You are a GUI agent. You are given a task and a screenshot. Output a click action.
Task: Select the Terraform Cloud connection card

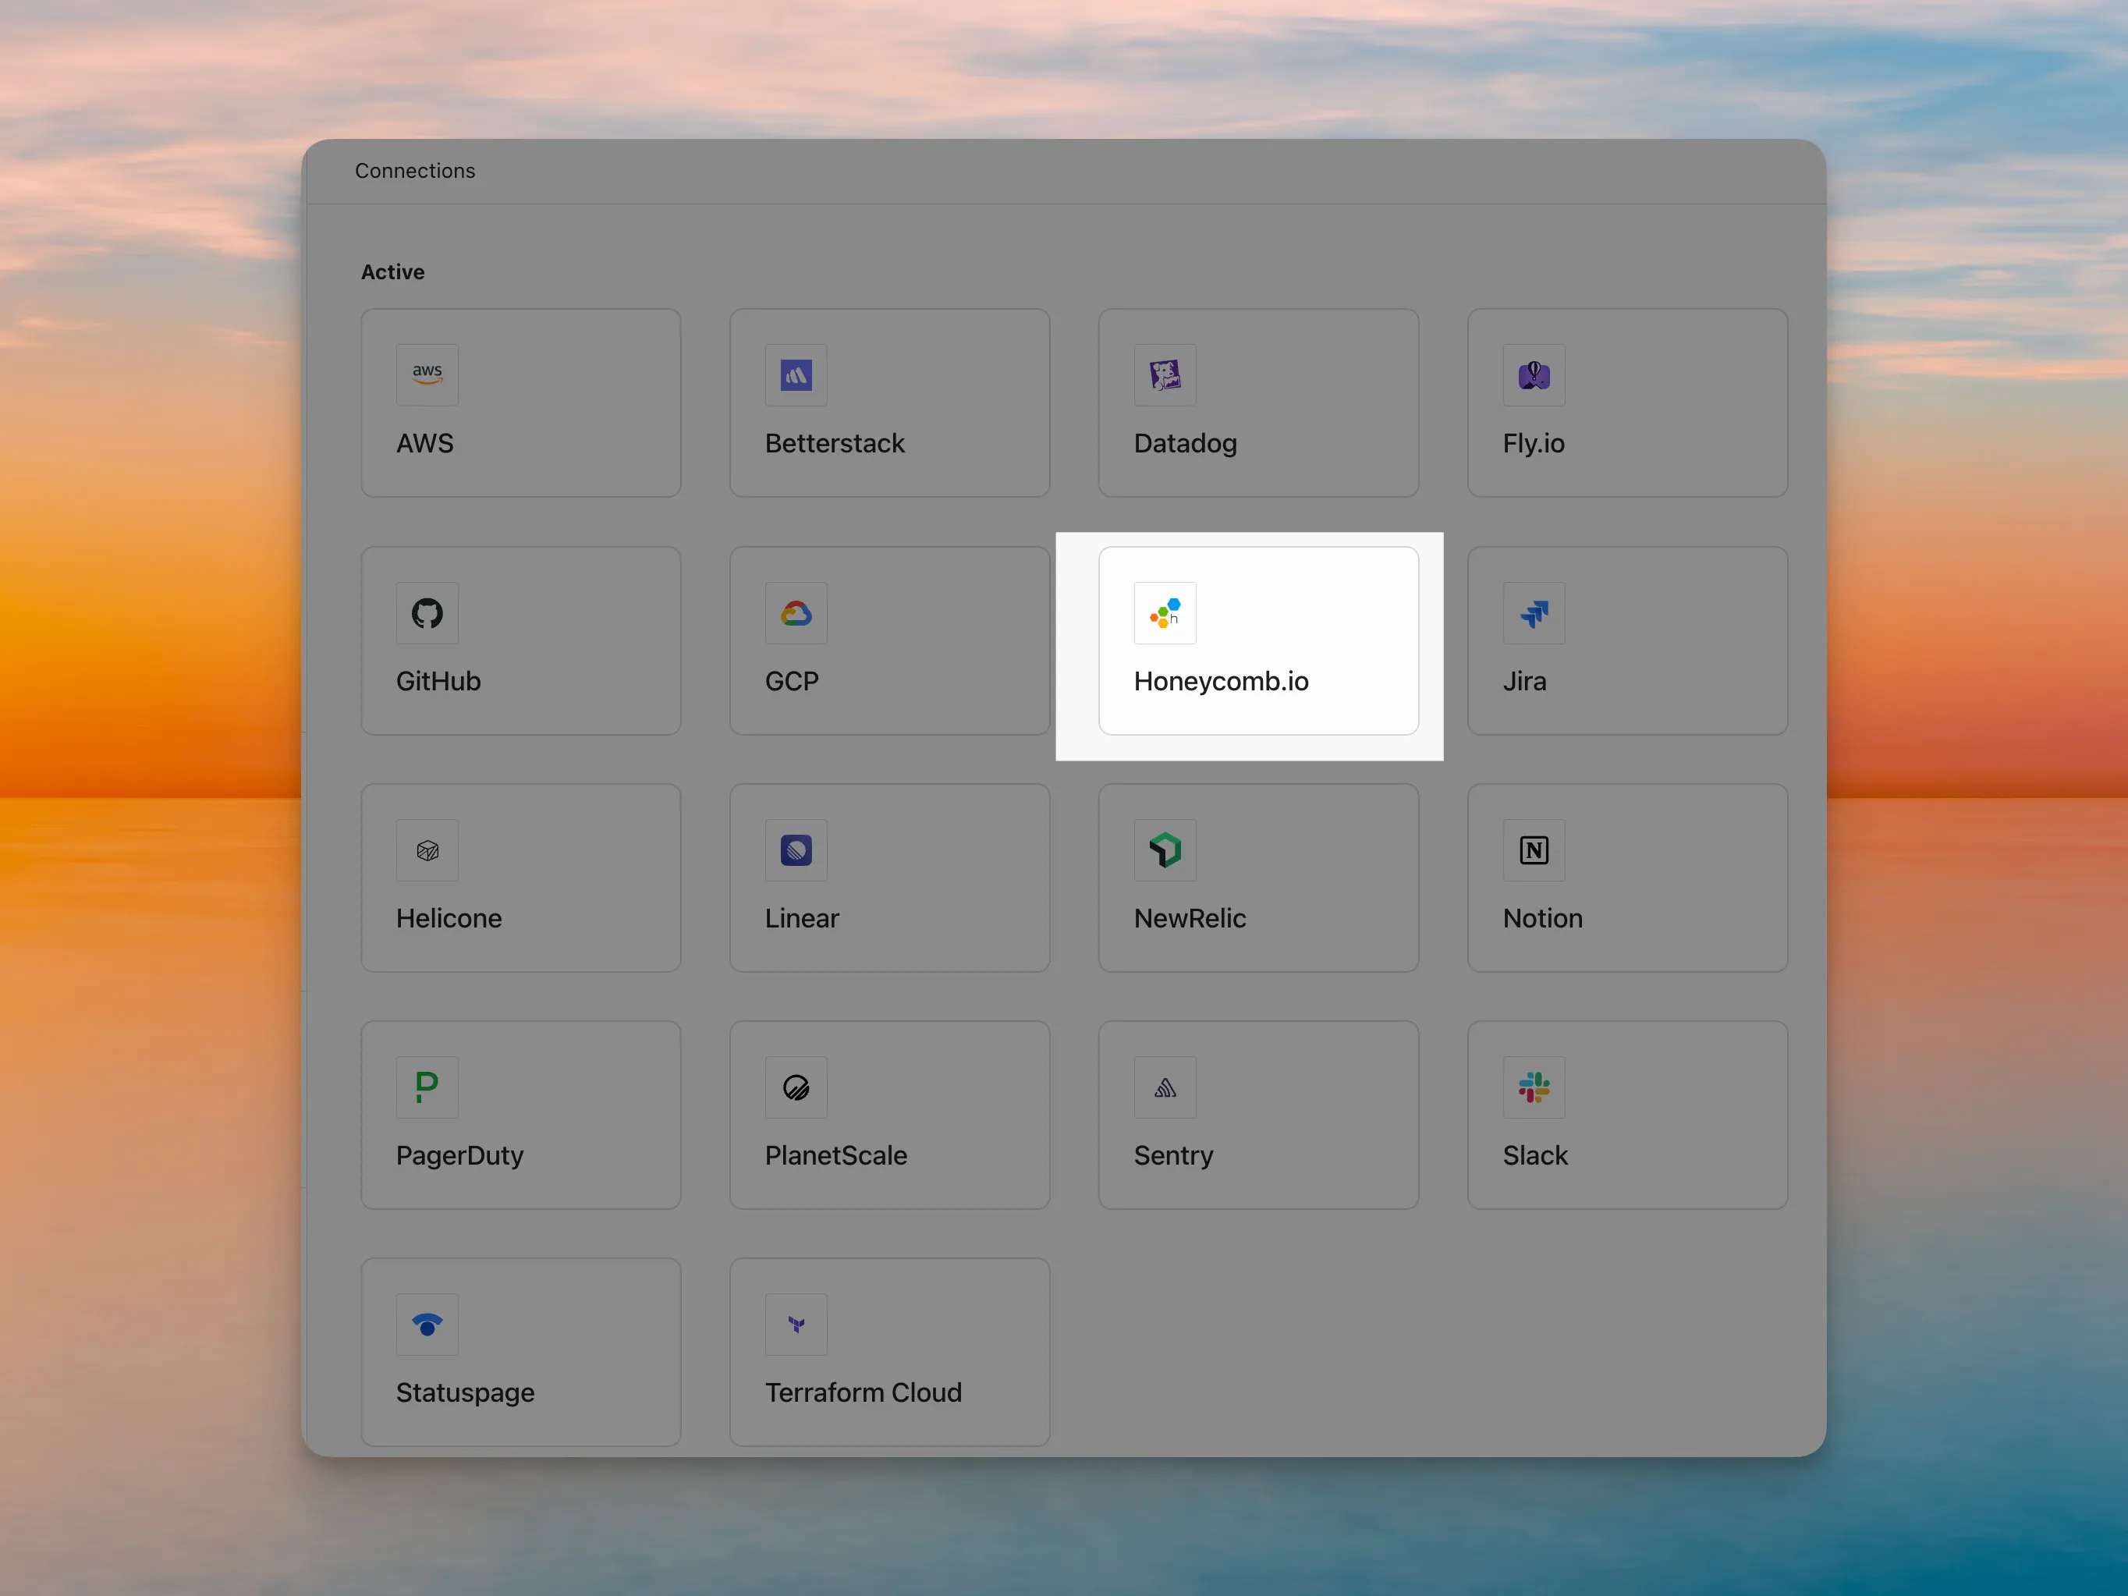[889, 1353]
